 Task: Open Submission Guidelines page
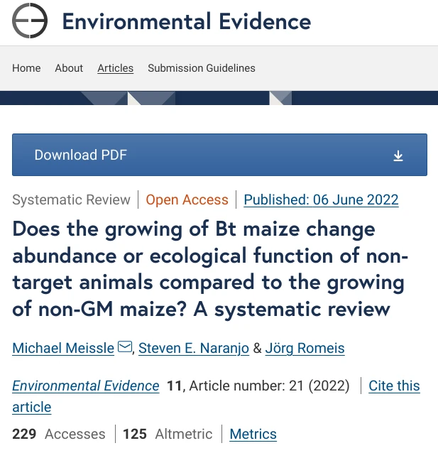click(x=201, y=68)
